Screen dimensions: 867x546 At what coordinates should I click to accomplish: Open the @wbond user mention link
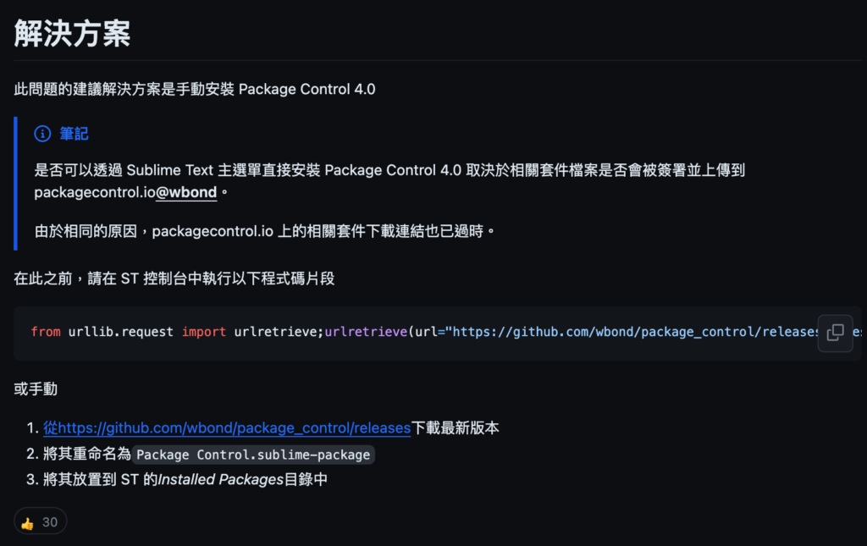186,192
